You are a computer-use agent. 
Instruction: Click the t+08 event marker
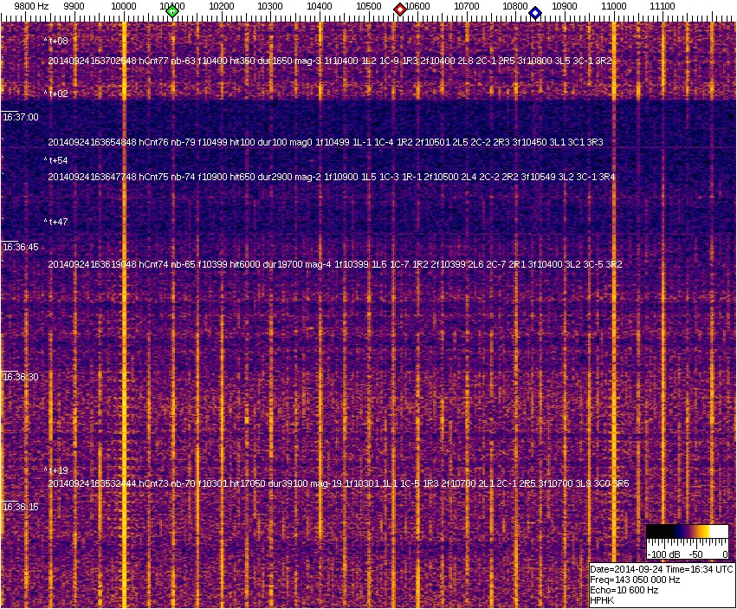pos(57,41)
